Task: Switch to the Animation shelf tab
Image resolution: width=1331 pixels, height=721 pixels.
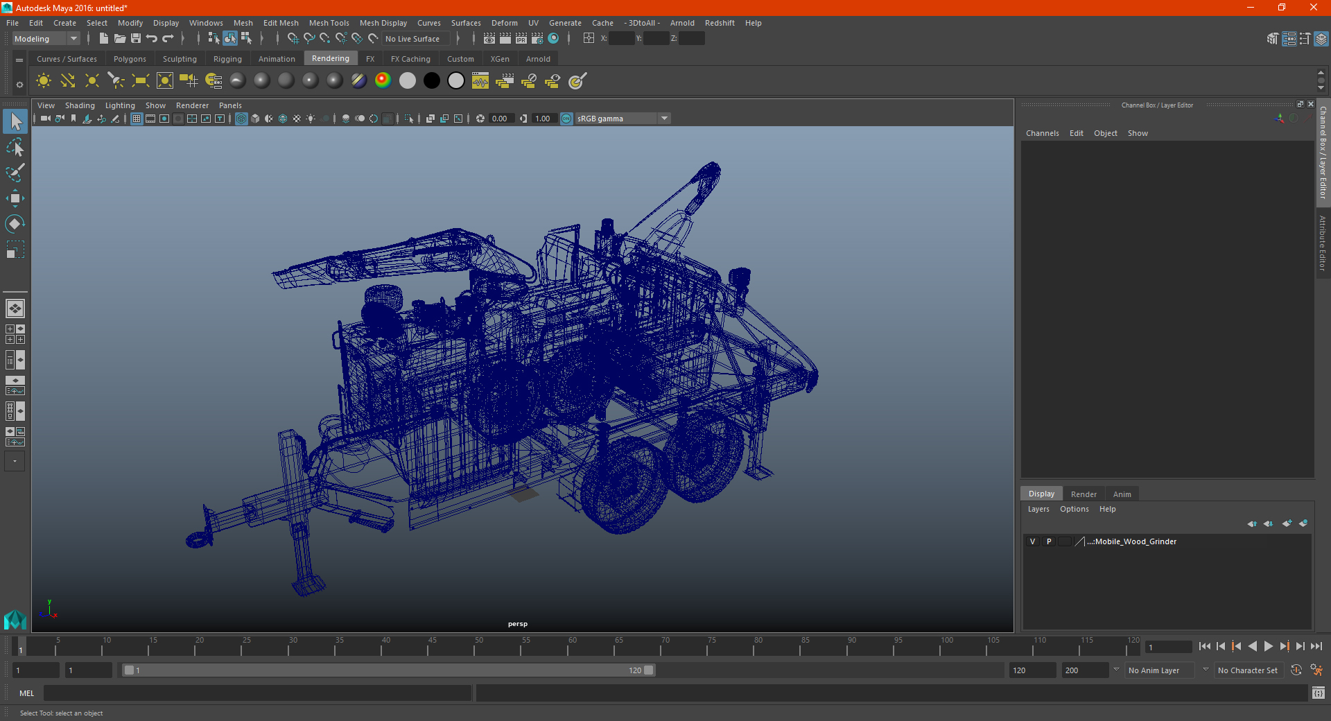Action: click(277, 59)
